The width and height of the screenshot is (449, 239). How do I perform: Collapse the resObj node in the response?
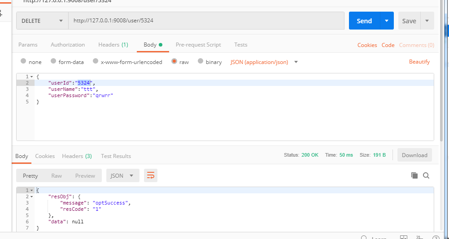click(x=31, y=196)
